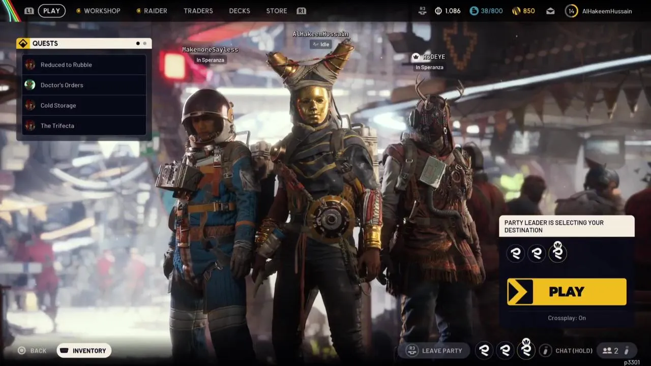Image resolution: width=651 pixels, height=366 pixels.
Task: Click the first party member icon above PLAY
Action: 516,253
